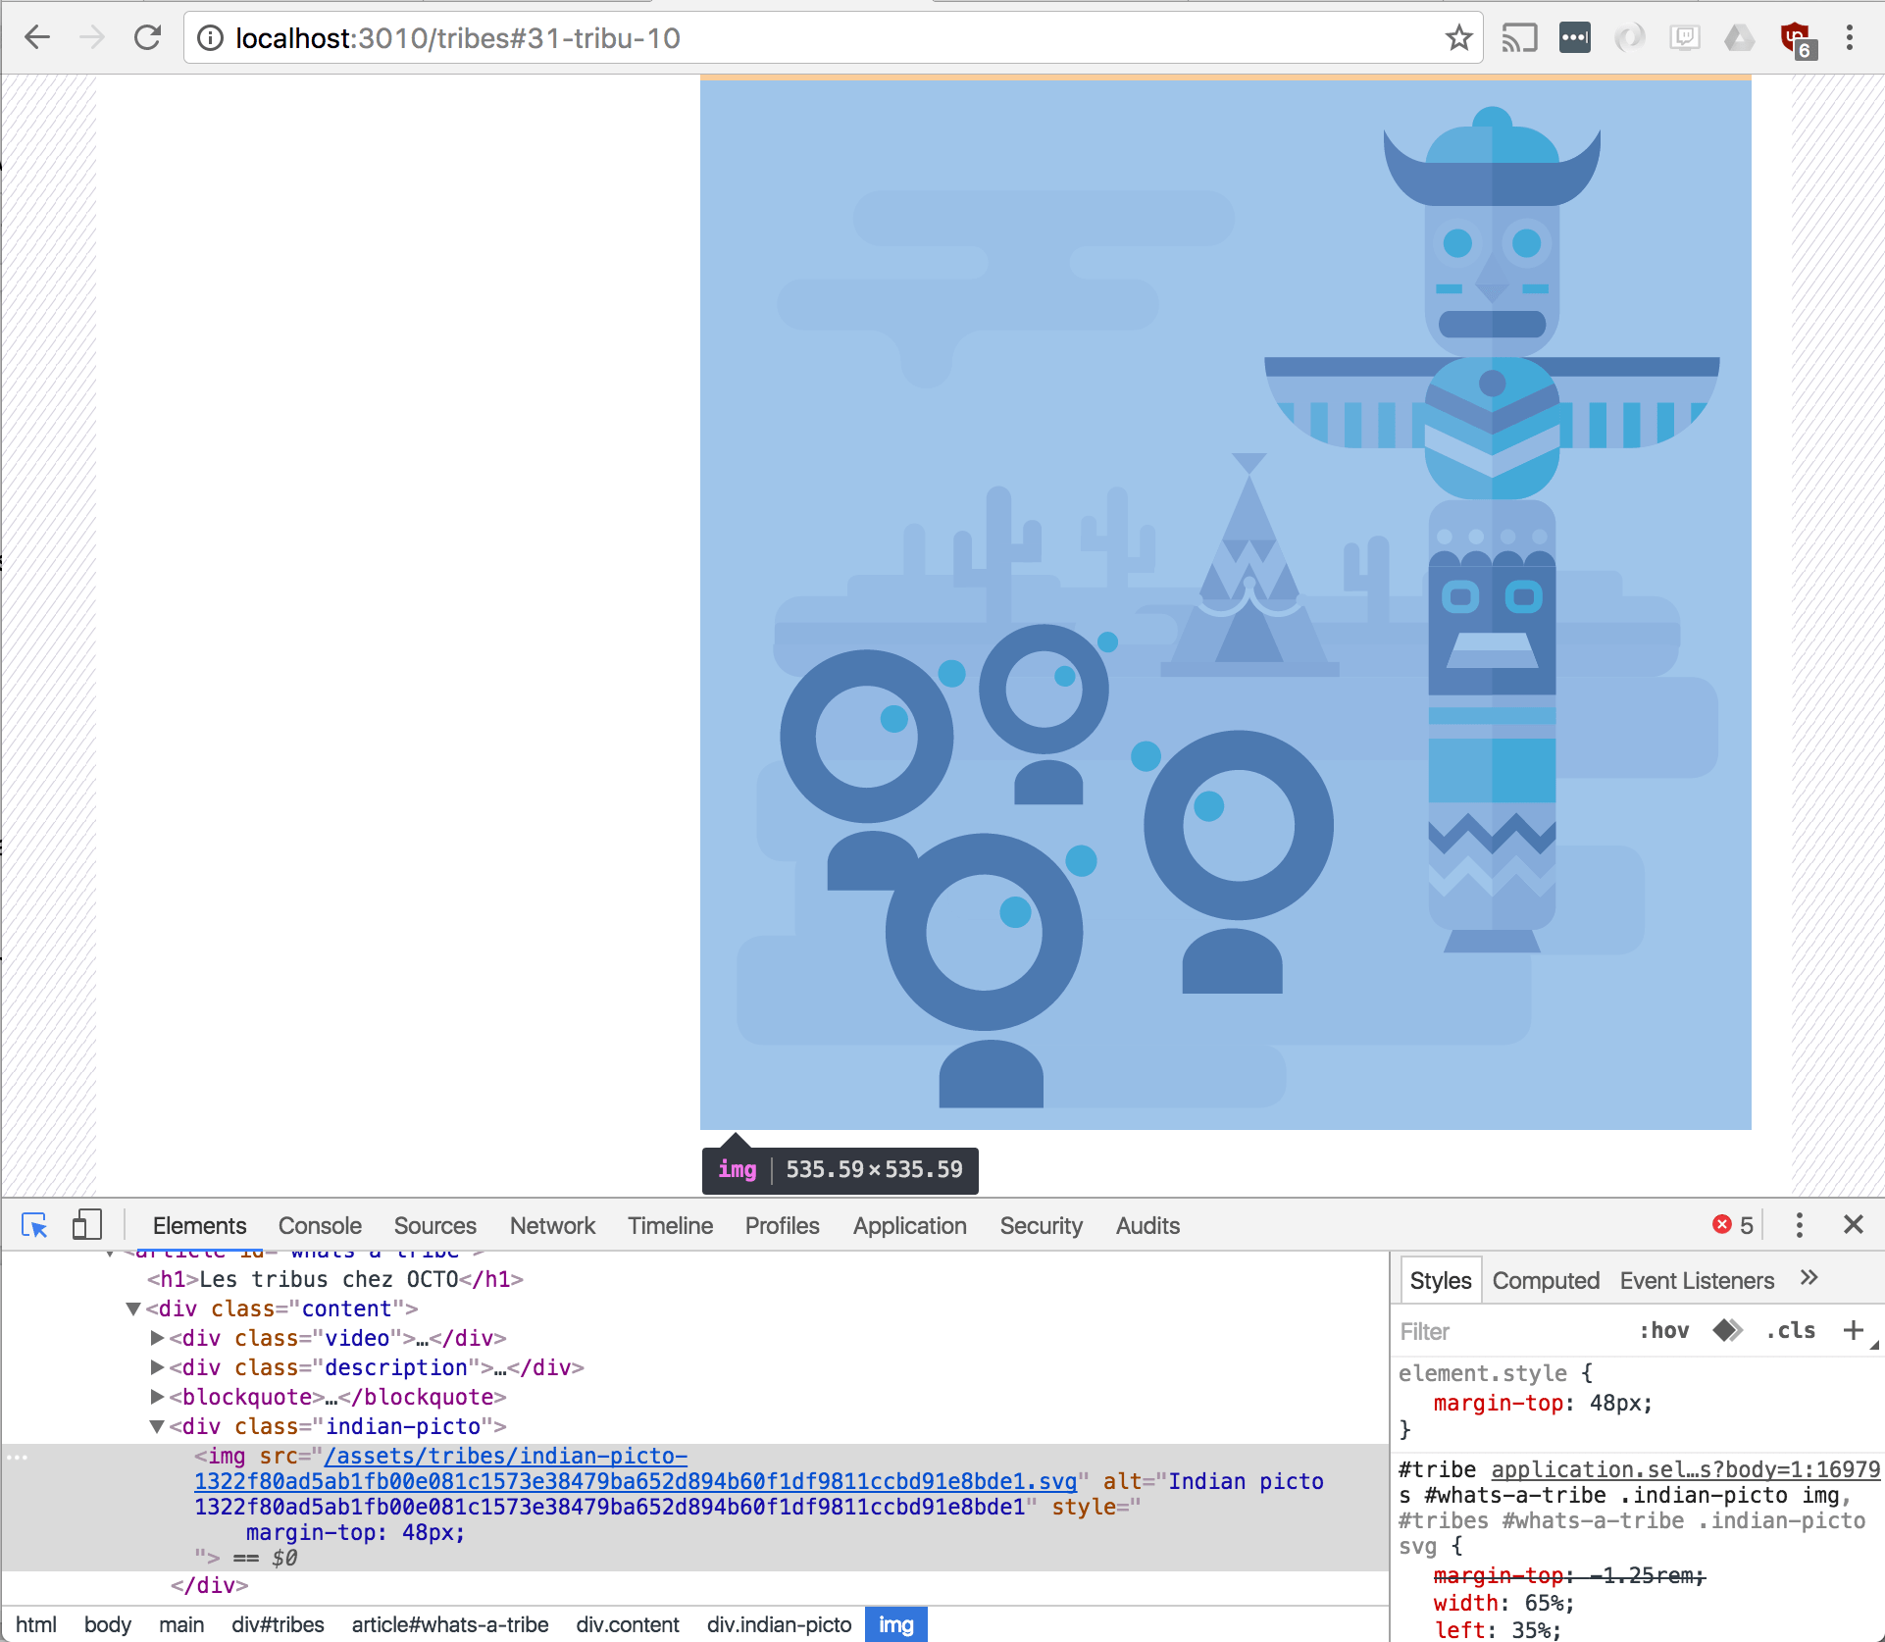Viewport: 1885px width, 1642px height.
Task: Bookmark page with the star icon
Action: [1458, 38]
